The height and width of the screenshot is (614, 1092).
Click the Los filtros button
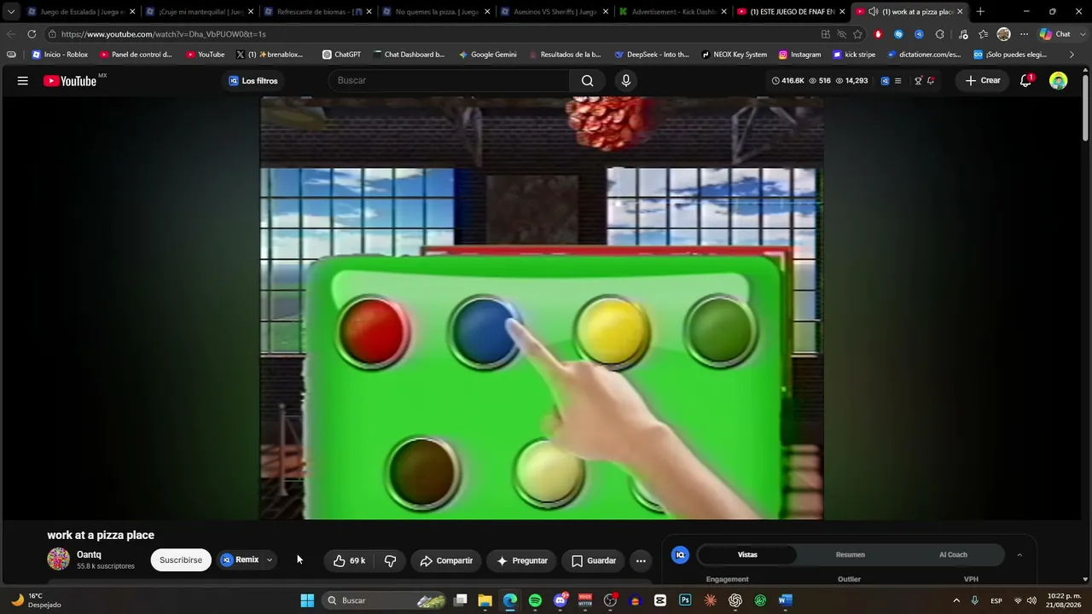coord(253,80)
